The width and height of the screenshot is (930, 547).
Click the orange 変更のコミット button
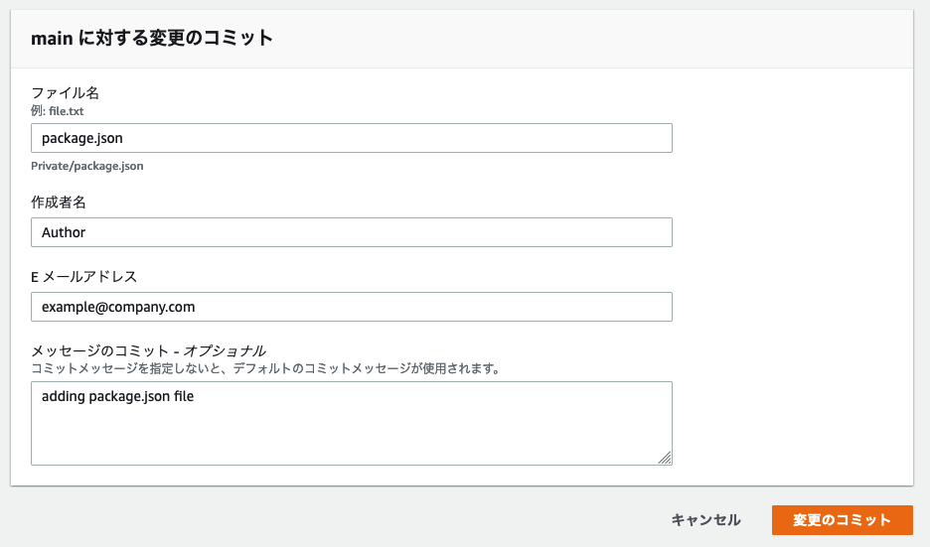tap(843, 520)
